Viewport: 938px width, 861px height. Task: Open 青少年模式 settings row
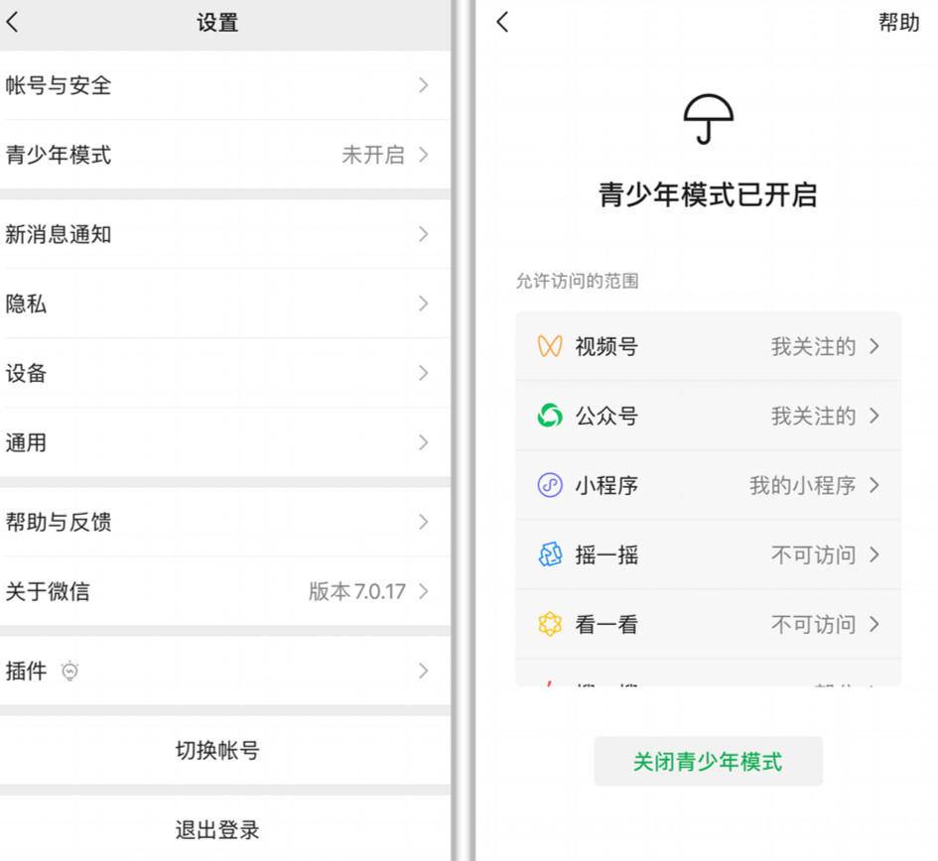[x=225, y=155]
